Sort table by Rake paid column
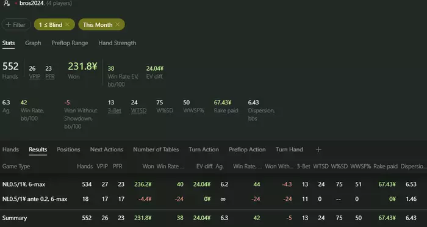 point(386,166)
